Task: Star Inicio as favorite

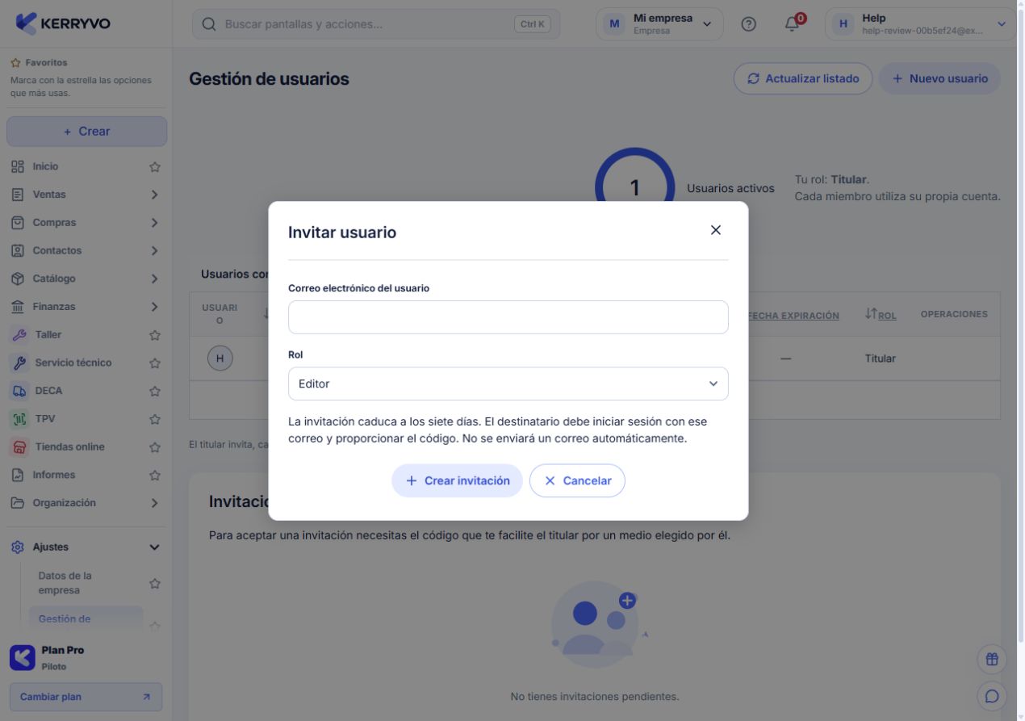Action: 155,167
